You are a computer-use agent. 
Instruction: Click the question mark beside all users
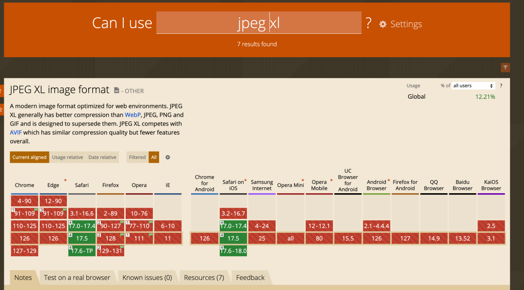tap(501, 86)
